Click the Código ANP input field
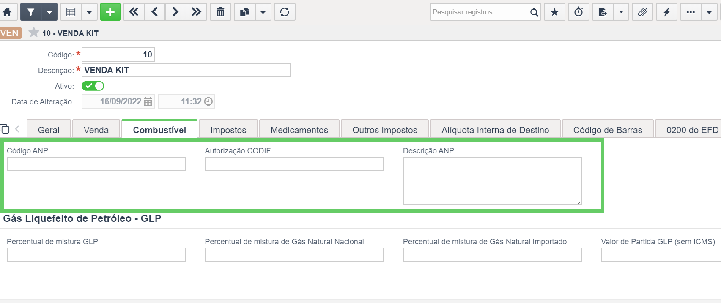721x303 pixels. (x=96, y=164)
